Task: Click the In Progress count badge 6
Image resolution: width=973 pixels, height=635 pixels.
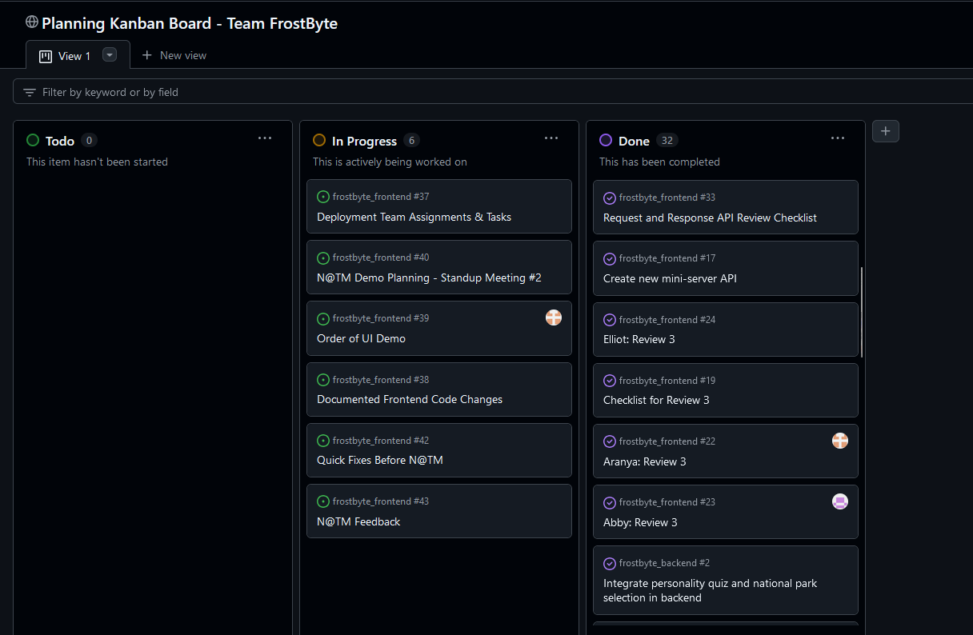Action: point(411,140)
